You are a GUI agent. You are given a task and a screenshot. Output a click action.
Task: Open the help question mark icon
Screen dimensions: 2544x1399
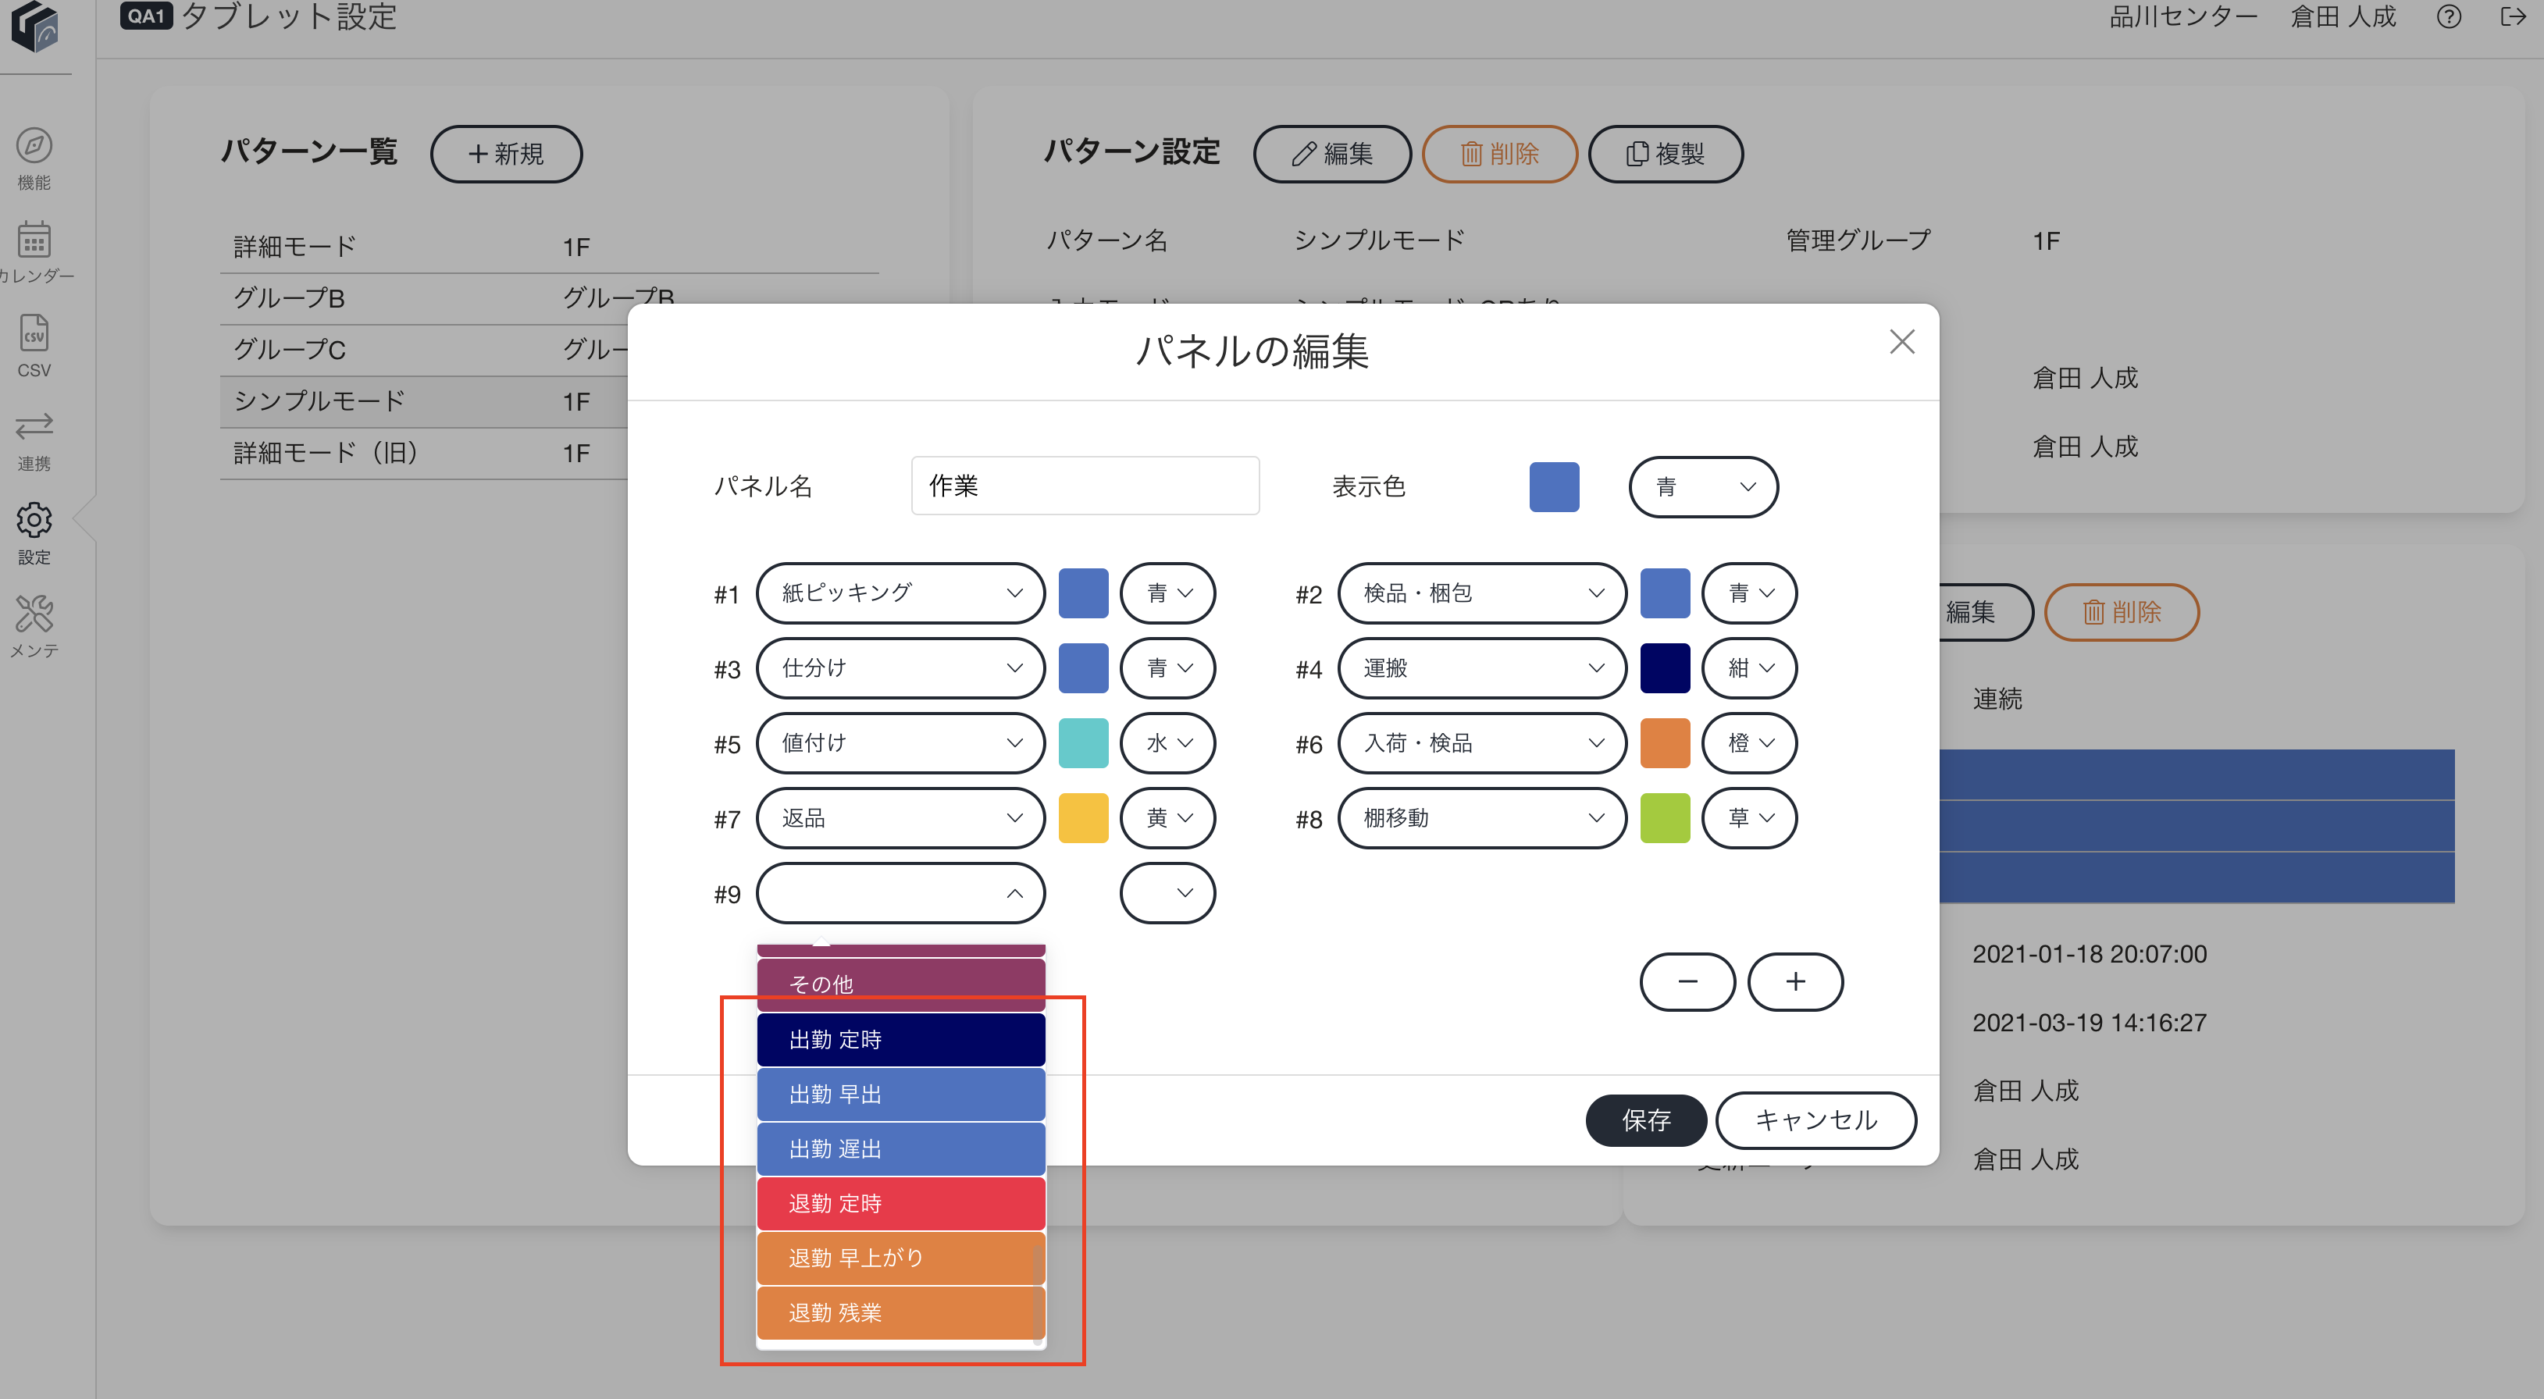[x=2448, y=16]
